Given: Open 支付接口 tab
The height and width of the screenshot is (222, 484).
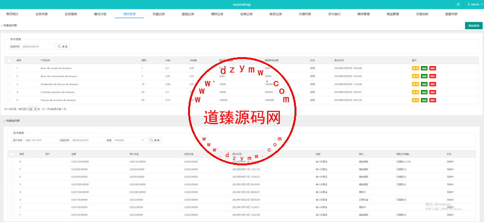Looking at the screenshot, I should 334,14.
